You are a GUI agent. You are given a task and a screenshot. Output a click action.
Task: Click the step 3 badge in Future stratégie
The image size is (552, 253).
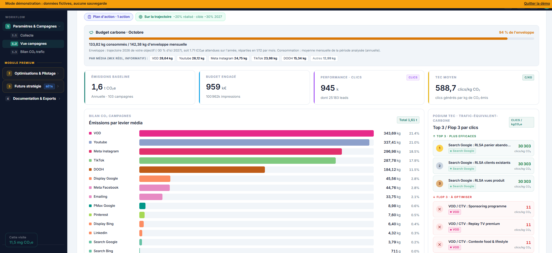[9, 86]
